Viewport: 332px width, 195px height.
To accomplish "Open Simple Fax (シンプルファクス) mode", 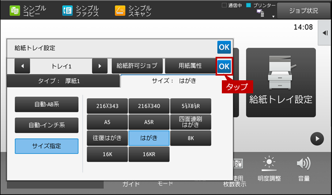I will coord(80,11).
